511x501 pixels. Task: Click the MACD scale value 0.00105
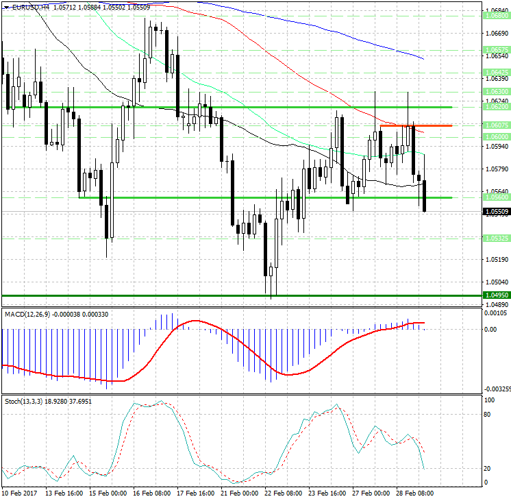coord(496,313)
